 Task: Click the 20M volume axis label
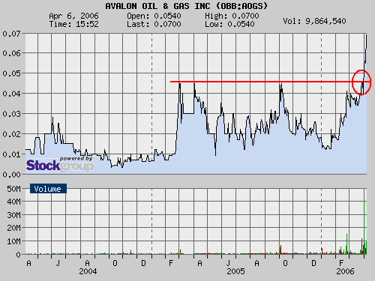(x=13, y=228)
